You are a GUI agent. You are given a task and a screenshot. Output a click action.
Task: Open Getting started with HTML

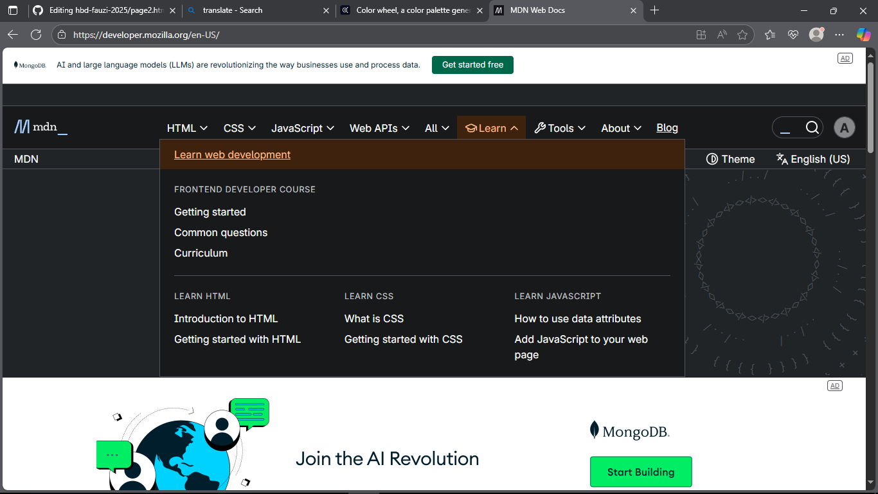coord(237,339)
